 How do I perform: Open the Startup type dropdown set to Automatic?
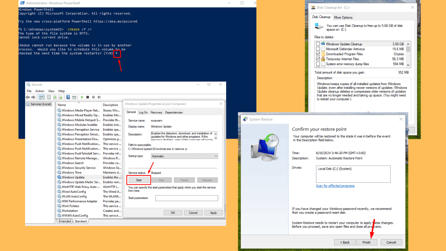tap(185, 156)
